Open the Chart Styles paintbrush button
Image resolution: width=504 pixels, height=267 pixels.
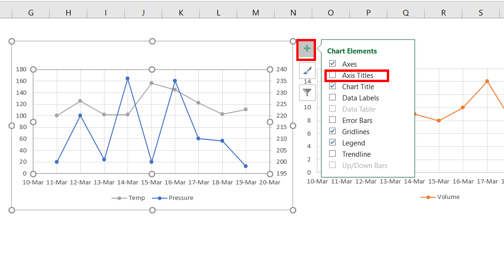pos(307,70)
